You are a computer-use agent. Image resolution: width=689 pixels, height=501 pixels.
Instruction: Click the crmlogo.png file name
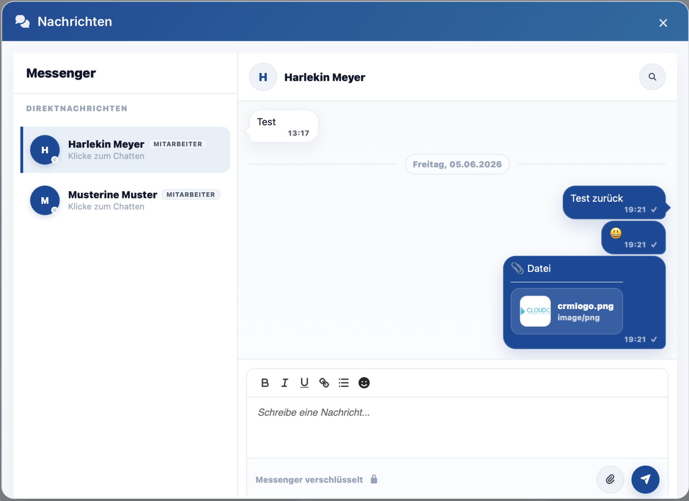[586, 306]
